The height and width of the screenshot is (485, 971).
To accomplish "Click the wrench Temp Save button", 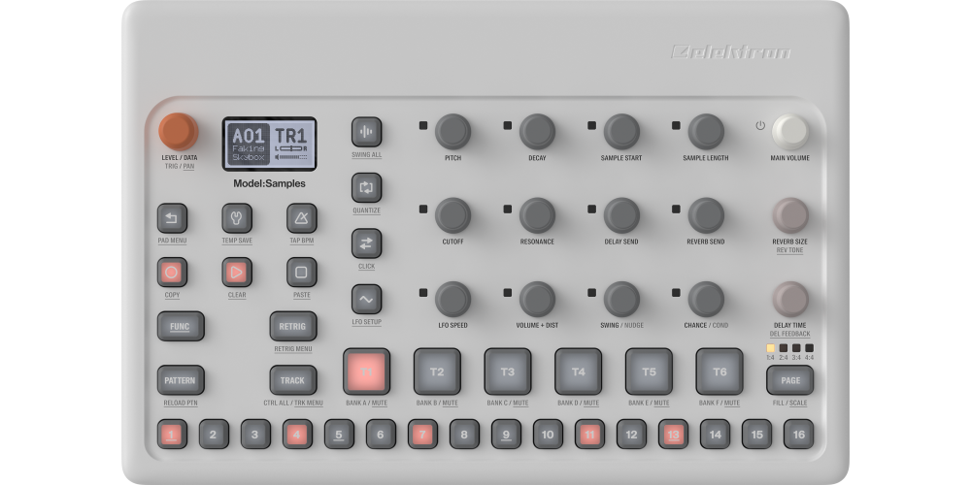I will (x=237, y=218).
